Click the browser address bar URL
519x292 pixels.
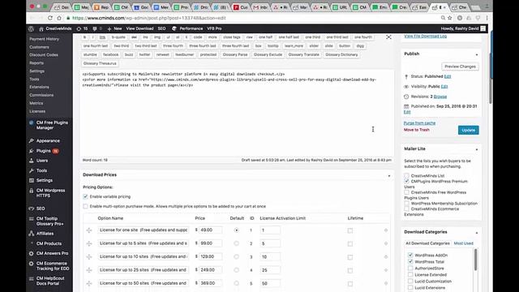149,18
